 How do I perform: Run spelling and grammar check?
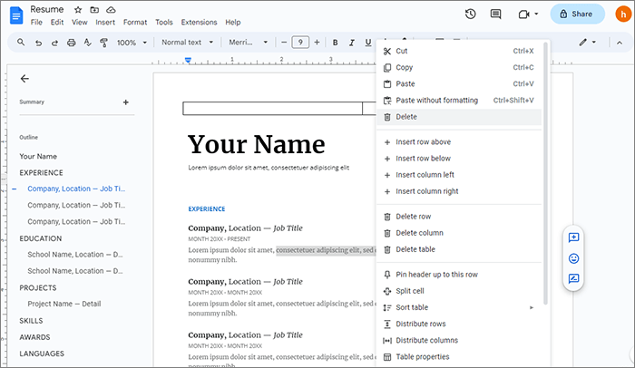pos(87,43)
